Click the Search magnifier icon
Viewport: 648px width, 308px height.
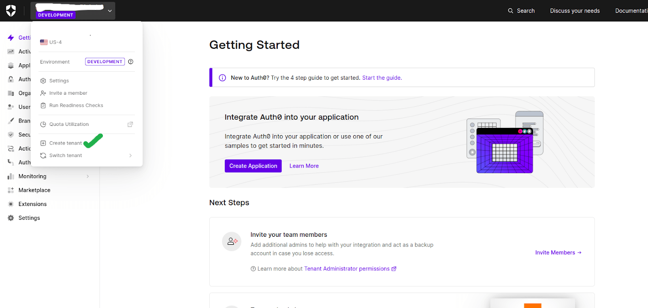click(x=511, y=11)
